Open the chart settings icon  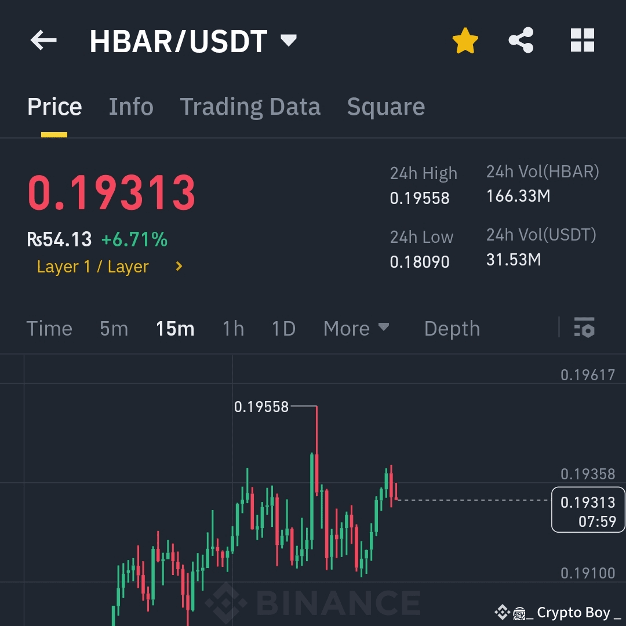click(584, 327)
